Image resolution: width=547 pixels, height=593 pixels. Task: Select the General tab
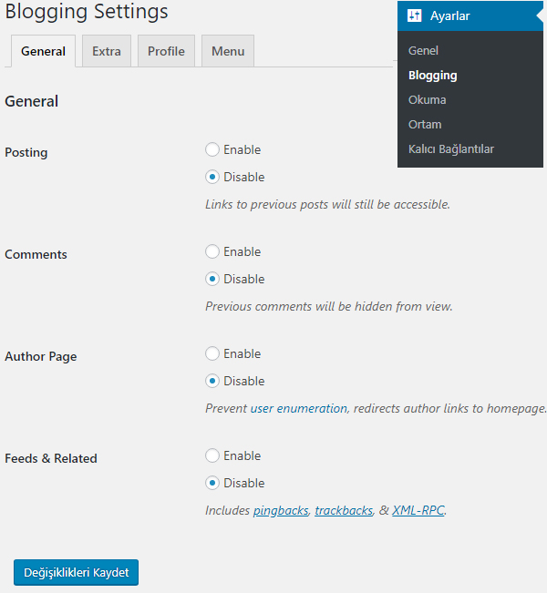43,51
